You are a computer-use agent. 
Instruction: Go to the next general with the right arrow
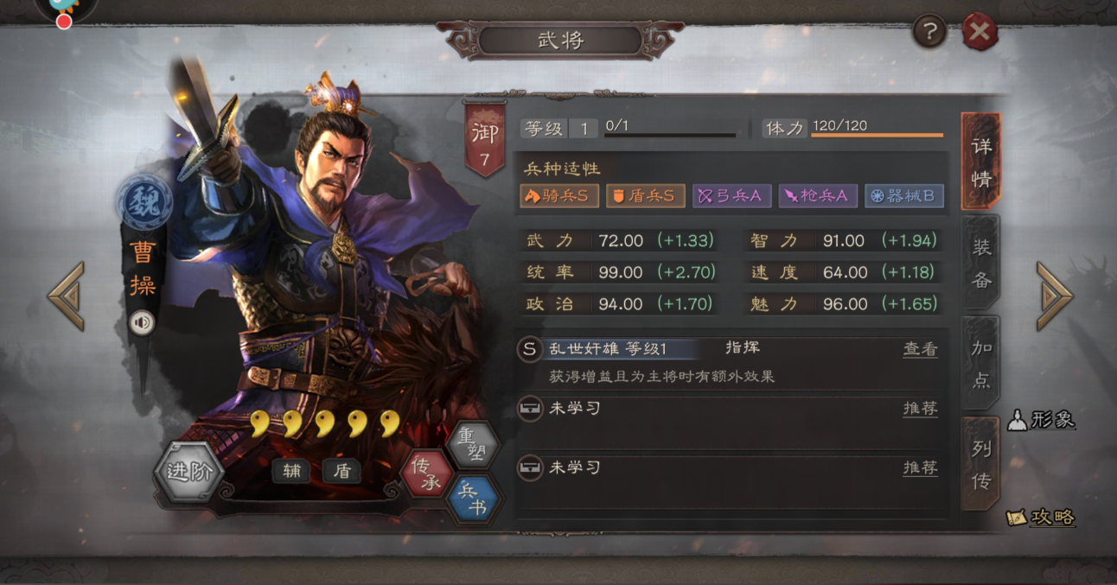pyautogui.click(x=1055, y=296)
